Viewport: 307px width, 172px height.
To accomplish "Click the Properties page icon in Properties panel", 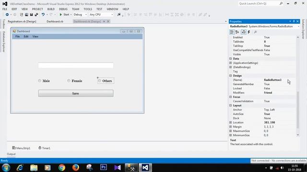I will [244, 32].
